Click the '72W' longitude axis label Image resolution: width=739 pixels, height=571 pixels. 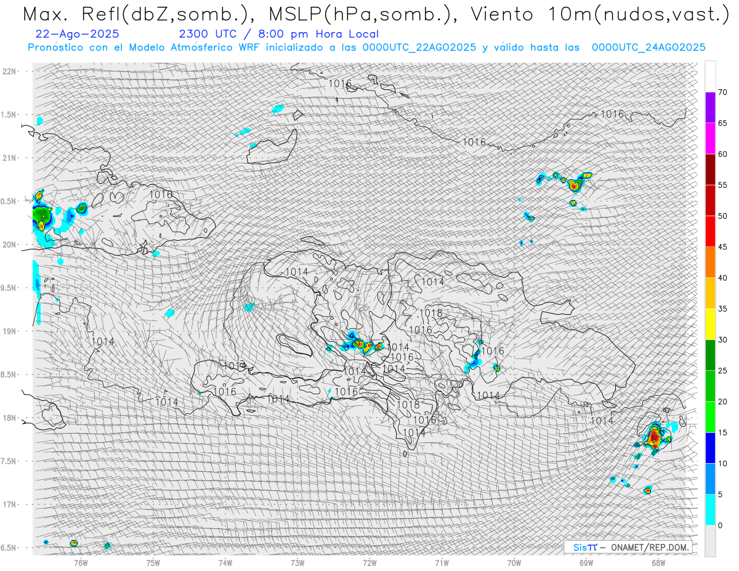click(369, 562)
